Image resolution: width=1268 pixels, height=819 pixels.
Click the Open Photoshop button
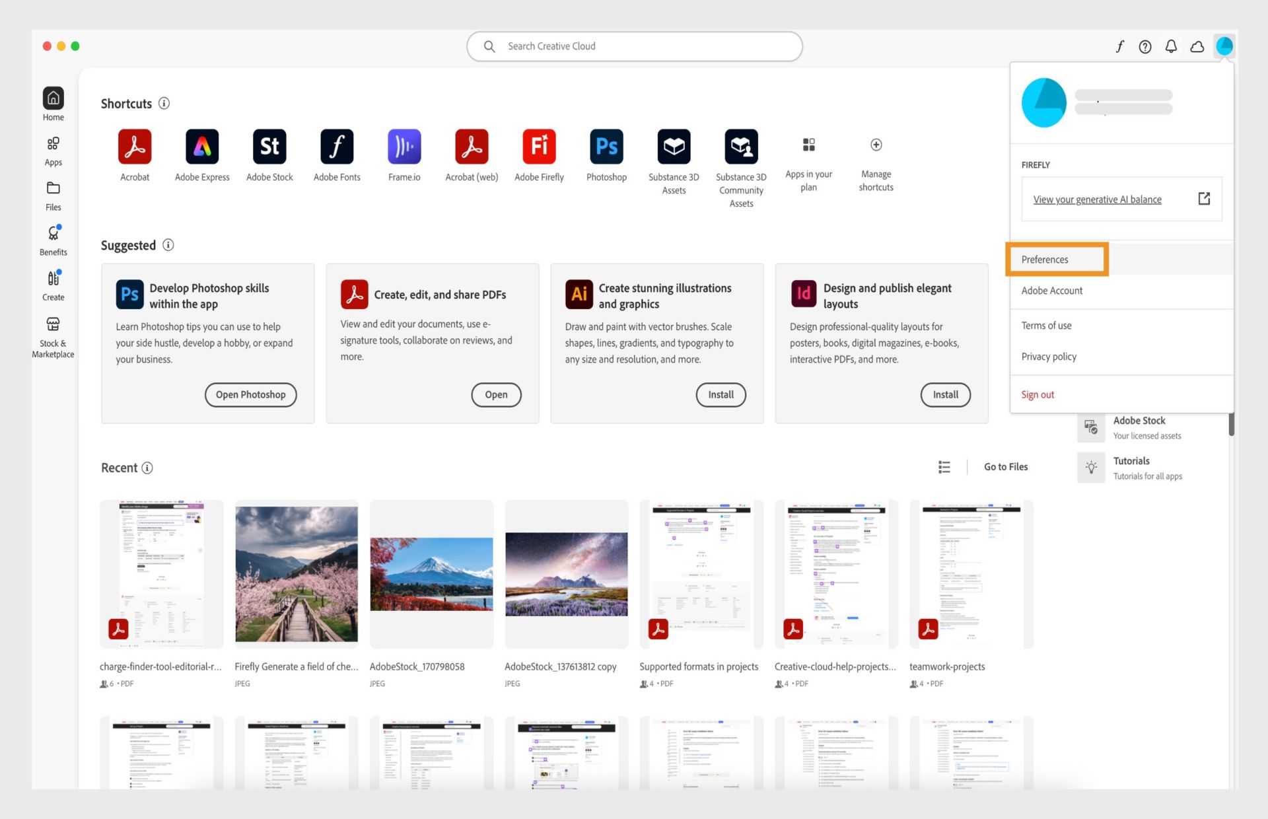point(251,394)
